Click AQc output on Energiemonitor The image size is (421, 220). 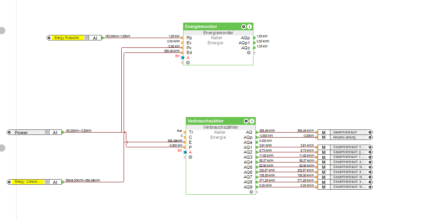click(x=245, y=48)
